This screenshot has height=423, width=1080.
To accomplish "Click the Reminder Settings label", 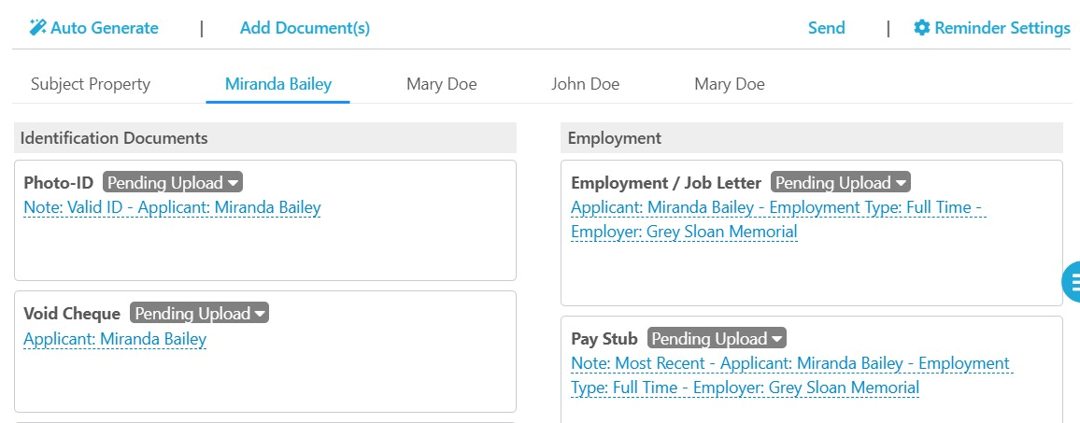I will pos(1002,28).
